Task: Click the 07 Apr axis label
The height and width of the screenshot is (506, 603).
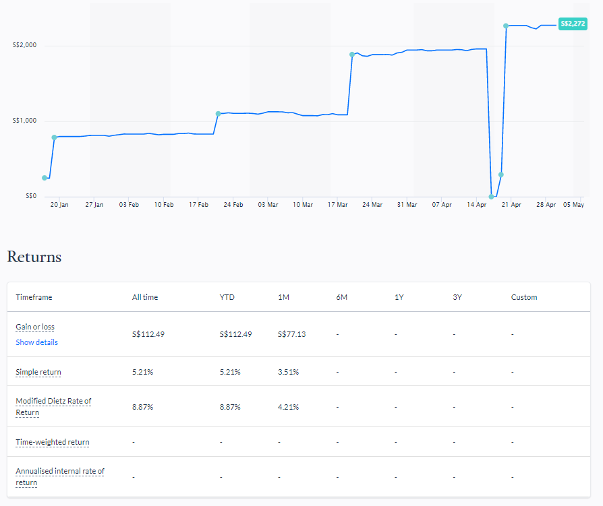Action: [x=442, y=205]
